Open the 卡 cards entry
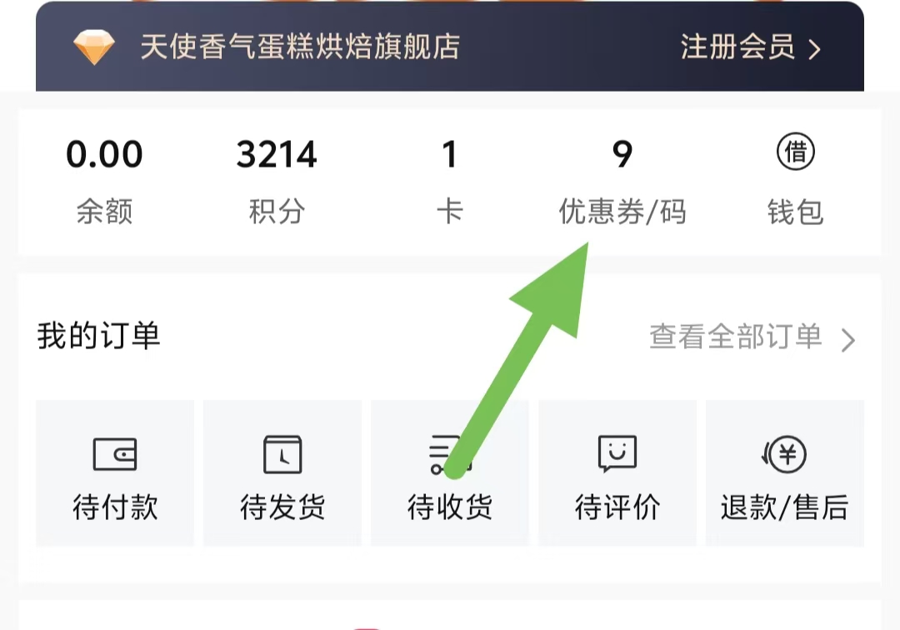 [x=449, y=182]
